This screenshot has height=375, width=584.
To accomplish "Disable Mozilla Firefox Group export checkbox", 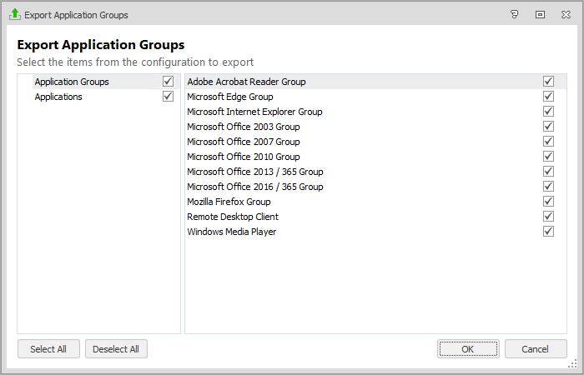I will 548,202.
